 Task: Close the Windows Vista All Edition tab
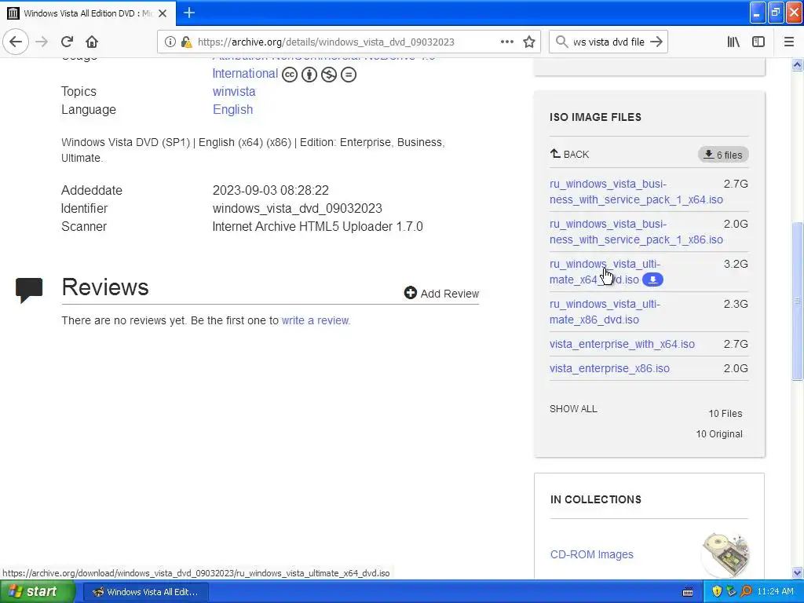pyautogui.click(x=163, y=13)
